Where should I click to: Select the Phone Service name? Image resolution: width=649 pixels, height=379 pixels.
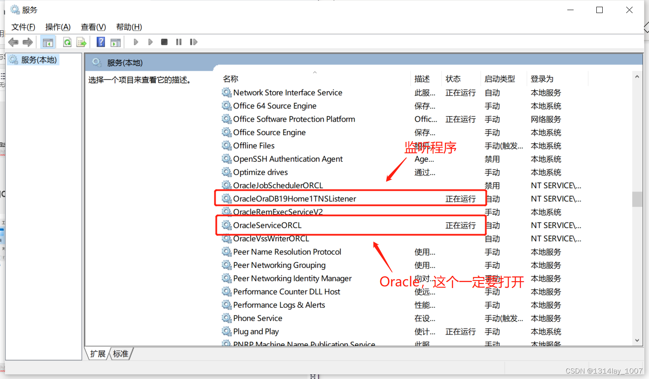click(257, 318)
